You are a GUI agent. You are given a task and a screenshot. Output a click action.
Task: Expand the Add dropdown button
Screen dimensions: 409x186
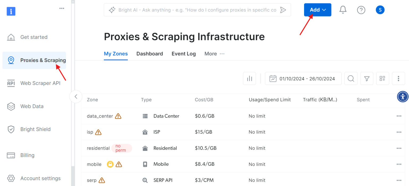[317, 10]
